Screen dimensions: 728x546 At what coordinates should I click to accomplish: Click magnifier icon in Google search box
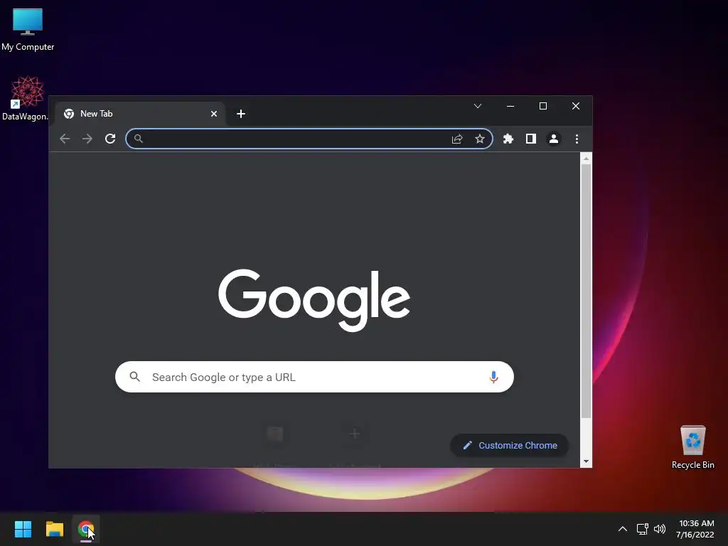(x=134, y=377)
